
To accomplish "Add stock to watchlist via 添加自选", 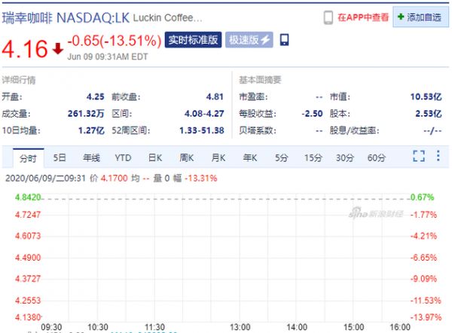I will (x=420, y=17).
